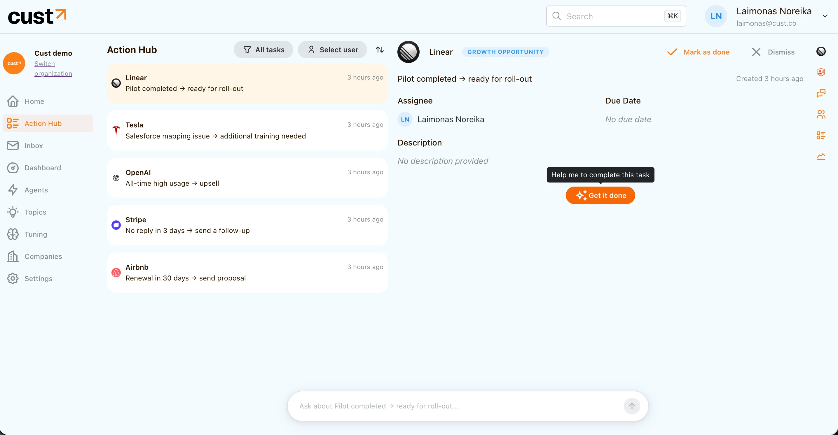Click the Cust demo organization avatar
This screenshot has width=838, height=435.
[x=14, y=63]
